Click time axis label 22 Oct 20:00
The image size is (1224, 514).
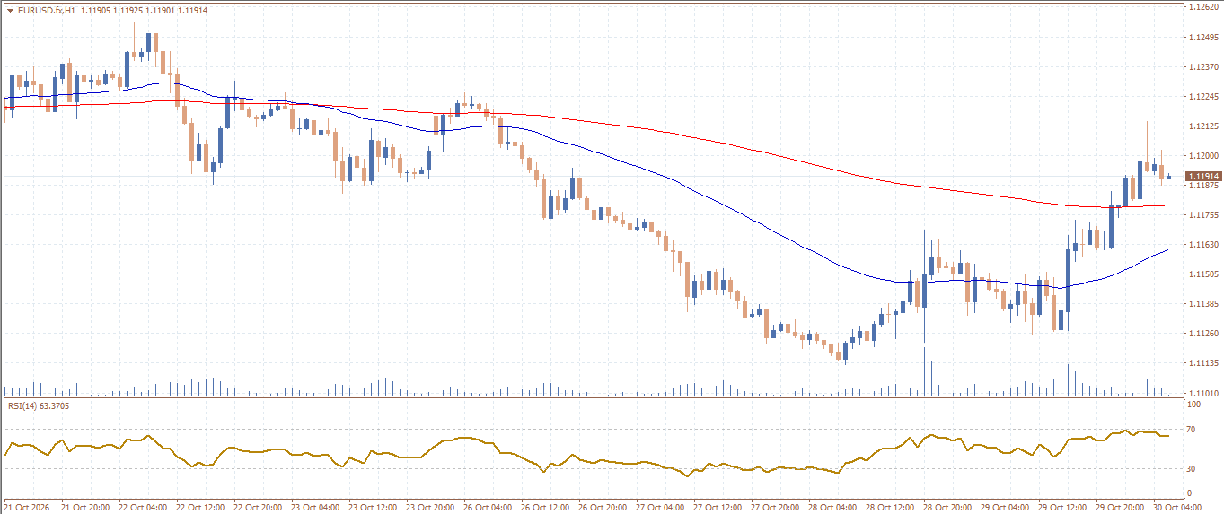click(x=258, y=508)
